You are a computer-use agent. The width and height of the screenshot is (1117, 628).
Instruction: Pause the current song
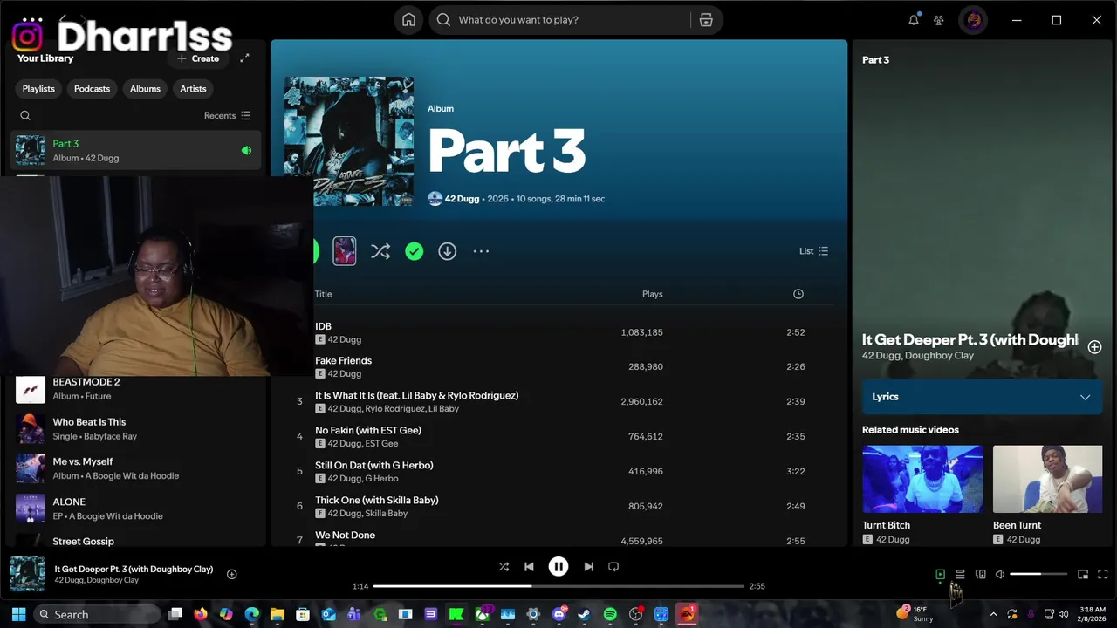tap(558, 567)
